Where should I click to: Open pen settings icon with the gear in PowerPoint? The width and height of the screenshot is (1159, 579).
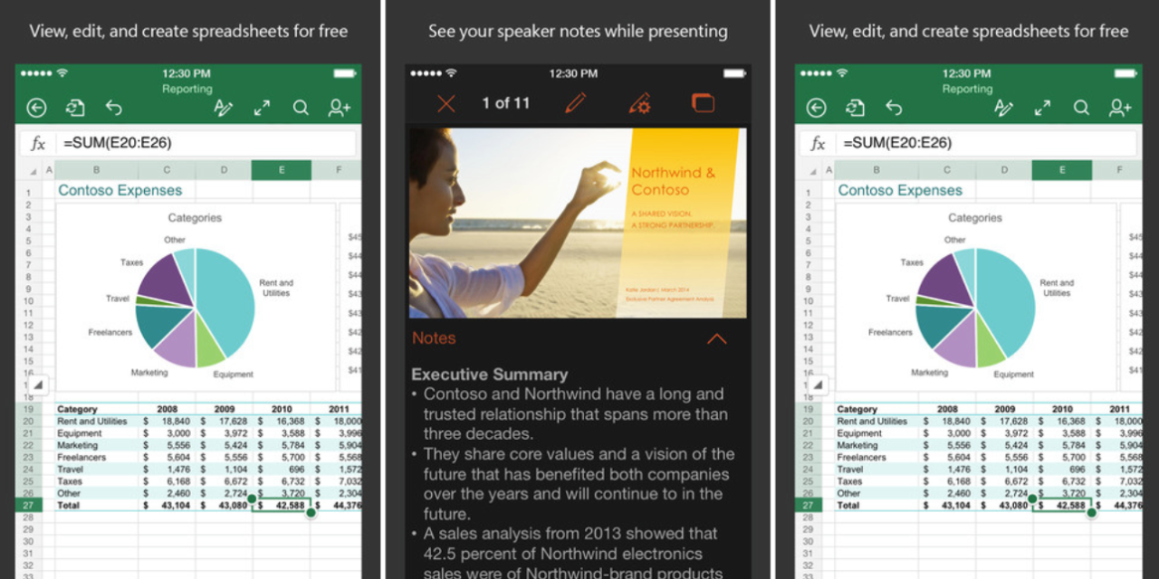point(640,103)
